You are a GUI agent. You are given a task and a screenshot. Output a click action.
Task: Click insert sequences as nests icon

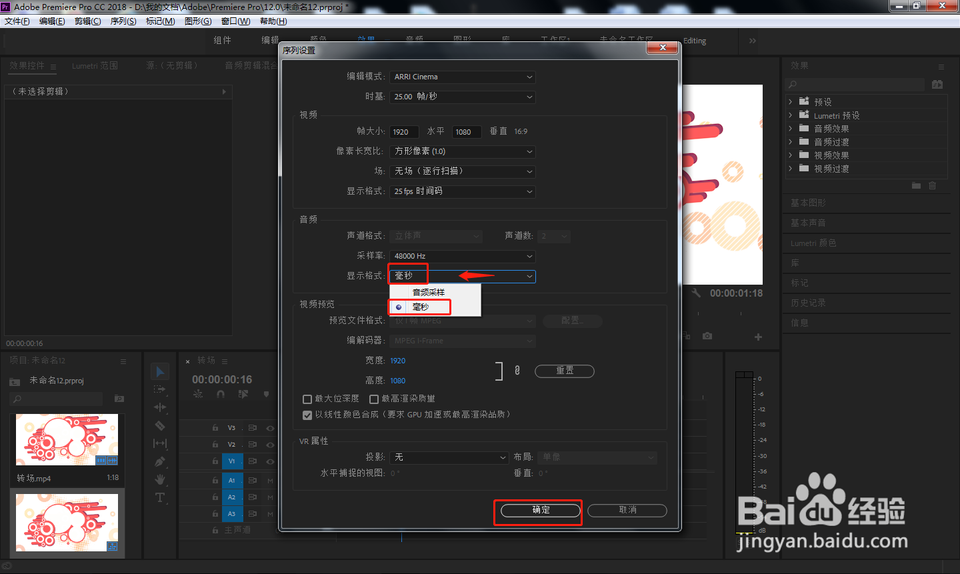pyautogui.click(x=198, y=394)
